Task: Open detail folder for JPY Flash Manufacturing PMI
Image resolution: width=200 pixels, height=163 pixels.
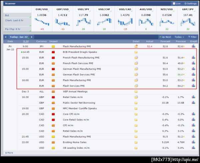Action: click(136, 46)
